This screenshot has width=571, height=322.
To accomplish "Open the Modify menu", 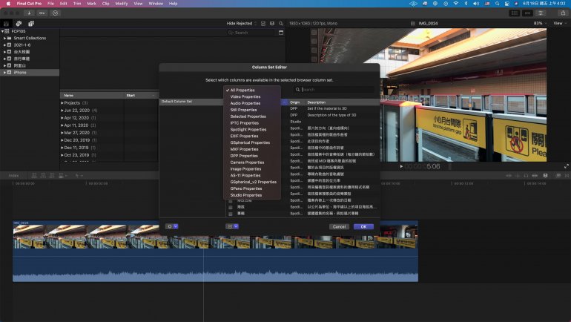I will coord(121,4).
